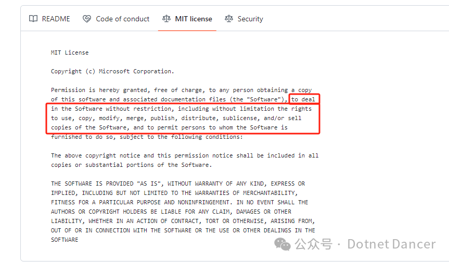Click the "FITNESS FOR A PARTICULAR PURPOSE" line
This screenshot has height=262, width=449.
click(179, 203)
